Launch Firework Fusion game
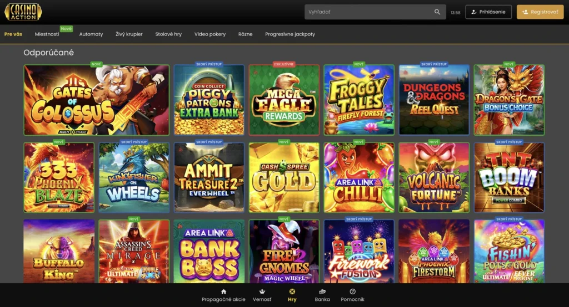This screenshot has height=307, width=569. pos(359,251)
